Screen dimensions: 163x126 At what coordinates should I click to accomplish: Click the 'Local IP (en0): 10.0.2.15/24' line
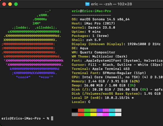pos(103,98)
